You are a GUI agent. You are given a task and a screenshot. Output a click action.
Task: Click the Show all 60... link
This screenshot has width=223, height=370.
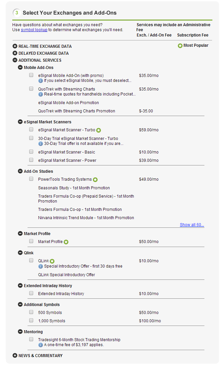(x=192, y=225)
